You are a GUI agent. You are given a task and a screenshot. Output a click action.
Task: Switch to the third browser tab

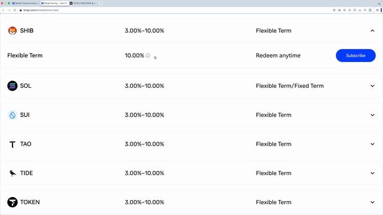(x=83, y=3)
